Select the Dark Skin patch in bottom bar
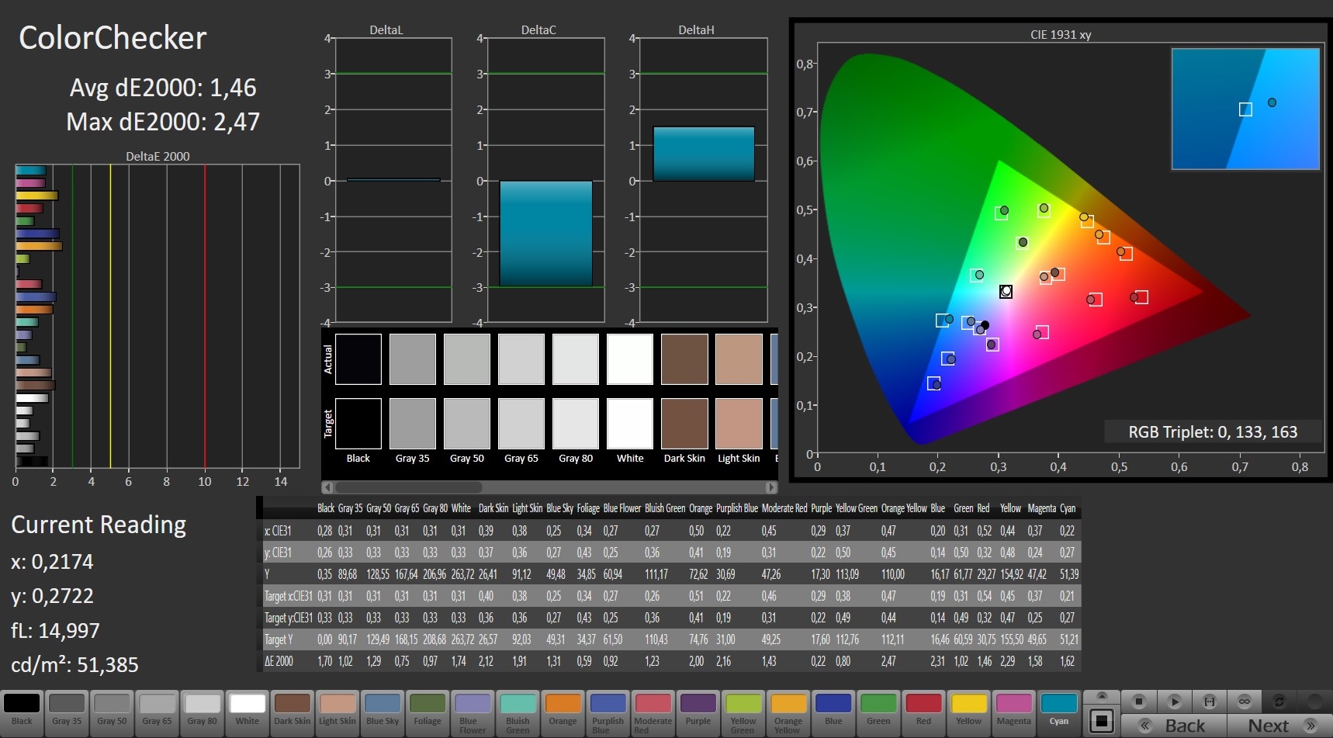Screen dimensions: 1333x738 point(292,712)
